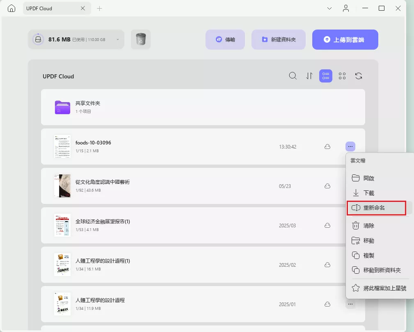
Task: Click the 2025/02 date entry
Action: (x=287, y=265)
